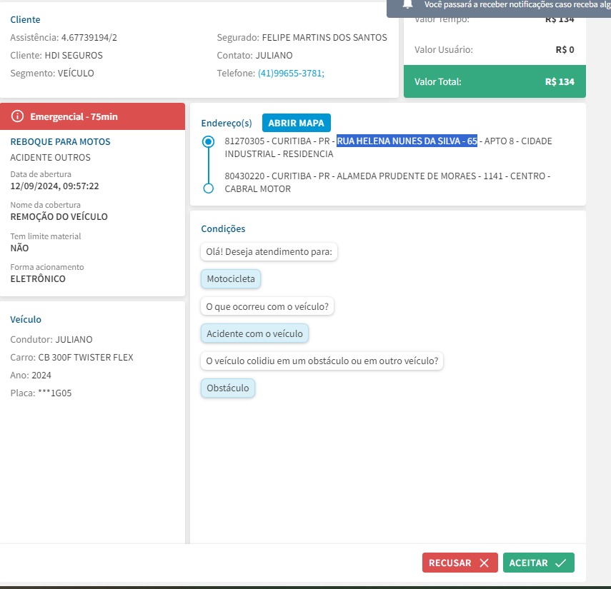Select the Motocicleta answer chip
Screen dimensions: 611x589
(x=231, y=278)
